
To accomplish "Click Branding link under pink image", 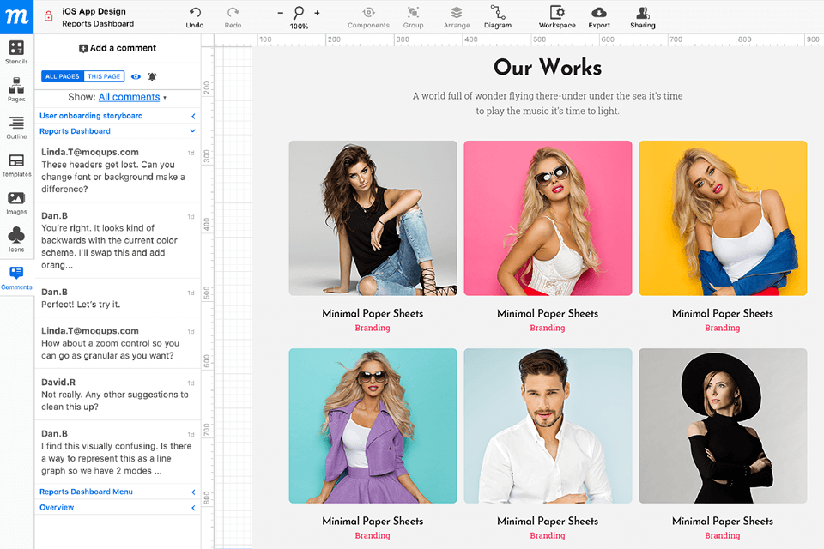I will click(548, 328).
